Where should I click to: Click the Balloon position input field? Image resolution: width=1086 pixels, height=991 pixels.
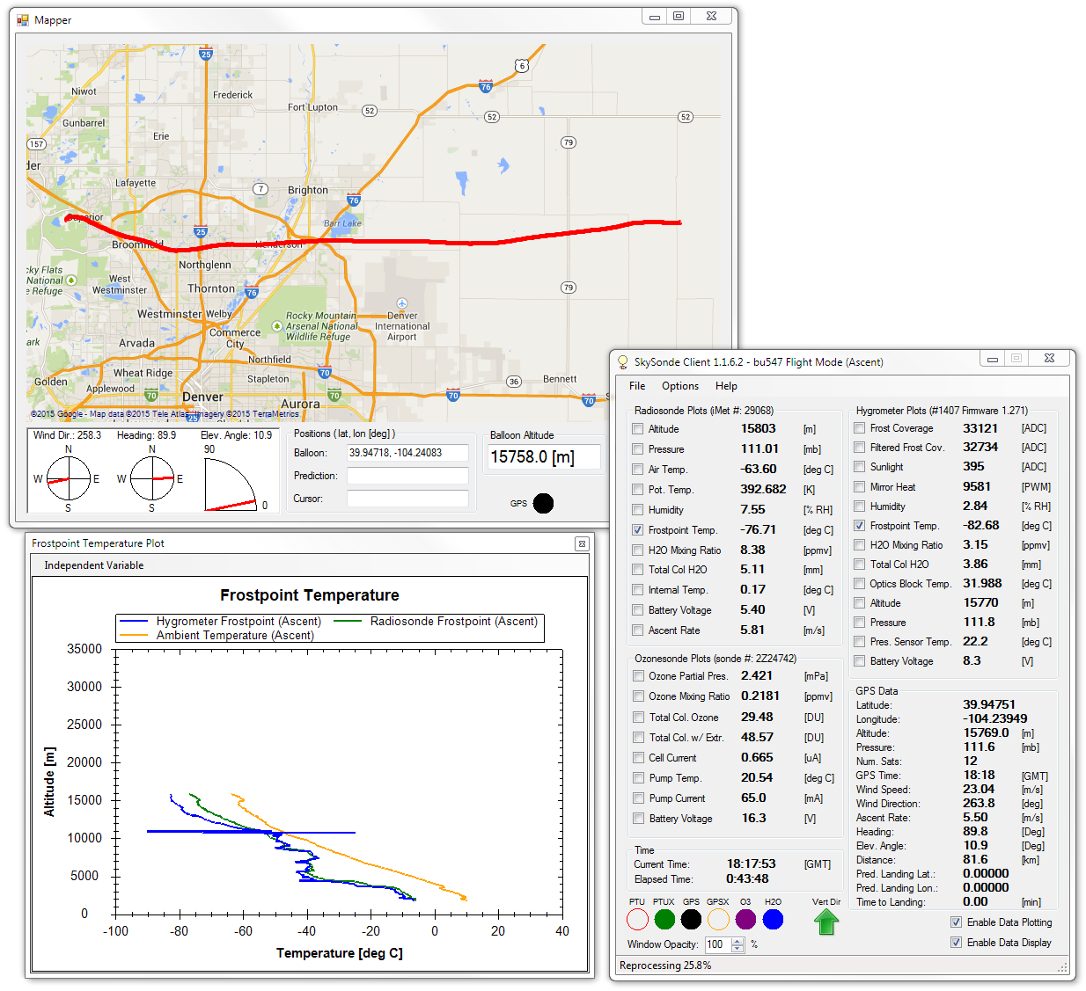[x=407, y=453]
